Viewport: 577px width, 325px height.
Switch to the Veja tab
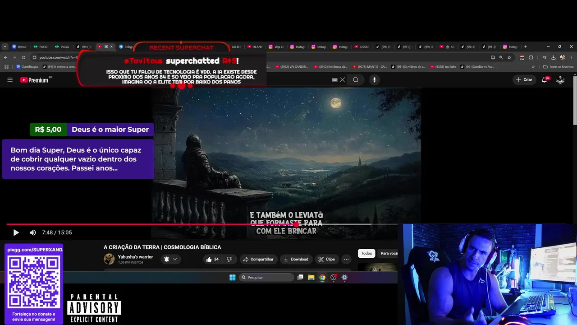(x=276, y=46)
